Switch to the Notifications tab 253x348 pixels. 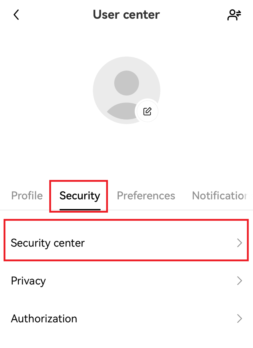(x=220, y=196)
